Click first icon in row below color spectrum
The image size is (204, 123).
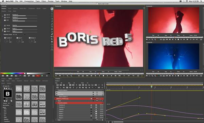coord(3,76)
